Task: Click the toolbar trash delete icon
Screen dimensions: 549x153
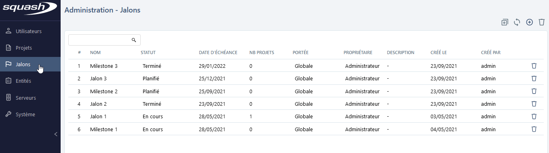Action: pos(542,22)
